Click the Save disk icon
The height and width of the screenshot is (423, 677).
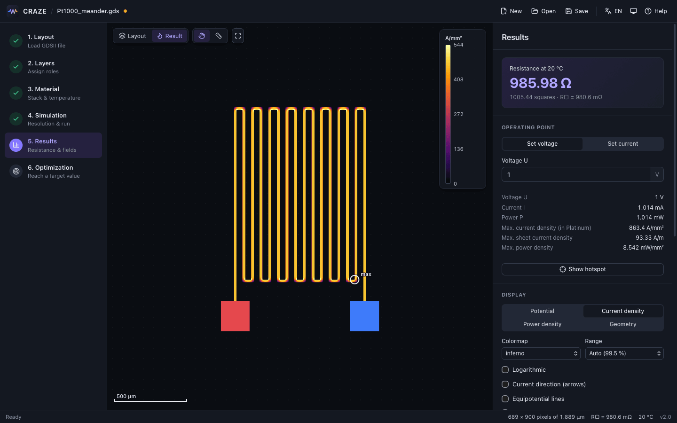(x=568, y=11)
